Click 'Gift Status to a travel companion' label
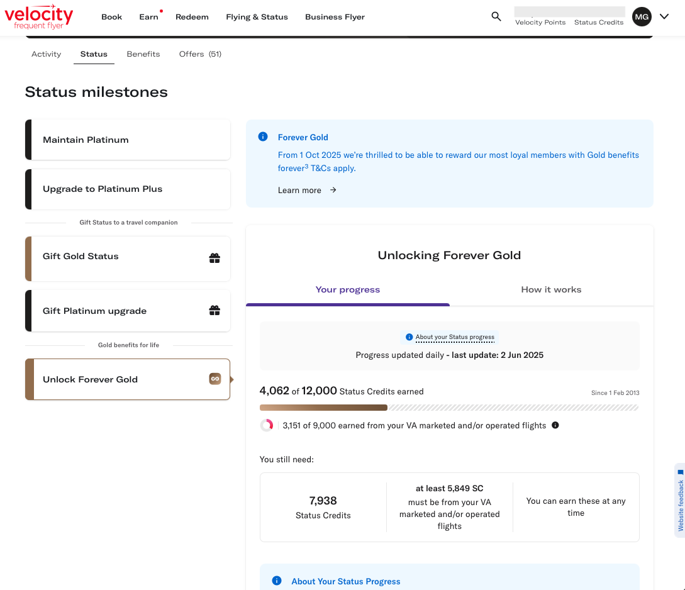Screen dimensions: 685x590 [x=128, y=223]
